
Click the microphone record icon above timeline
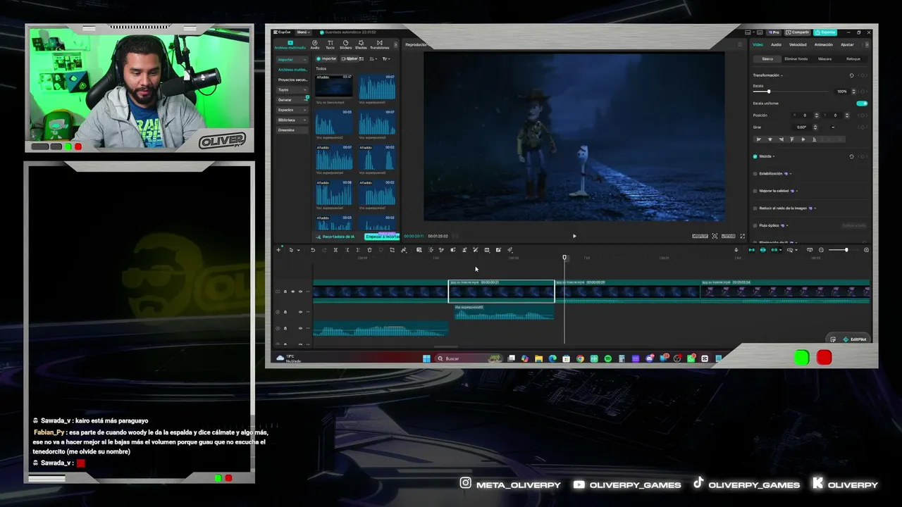736,250
